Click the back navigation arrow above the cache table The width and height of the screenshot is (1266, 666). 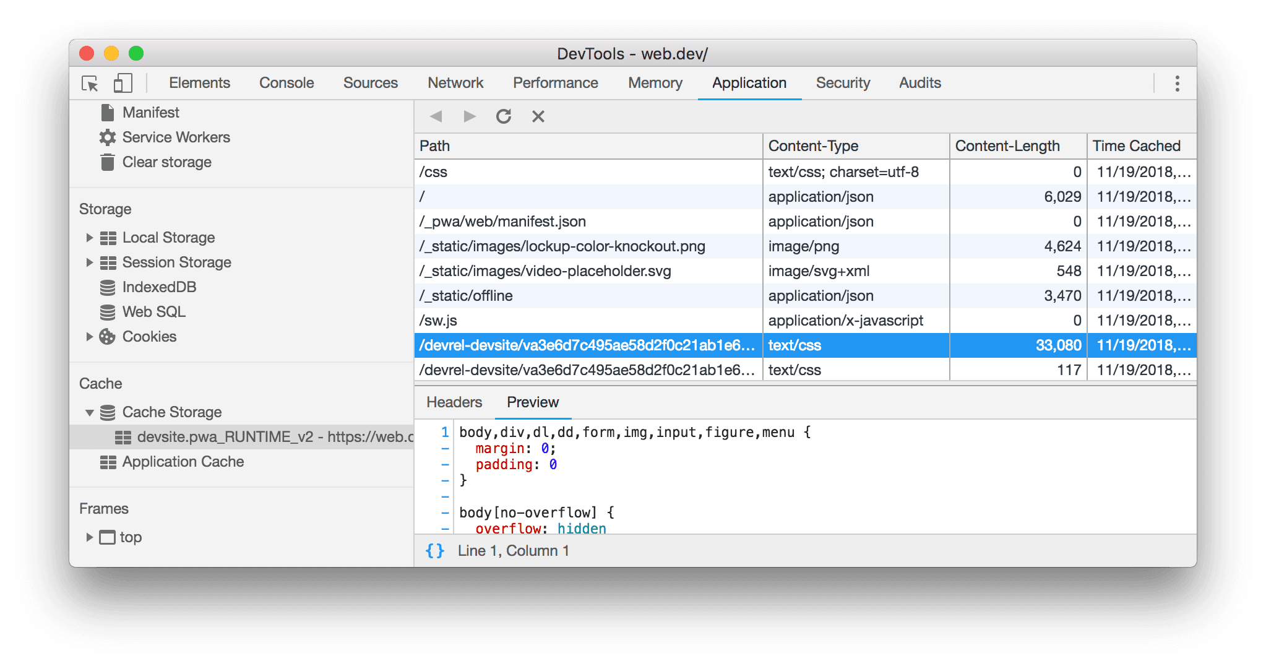pyautogui.click(x=436, y=116)
